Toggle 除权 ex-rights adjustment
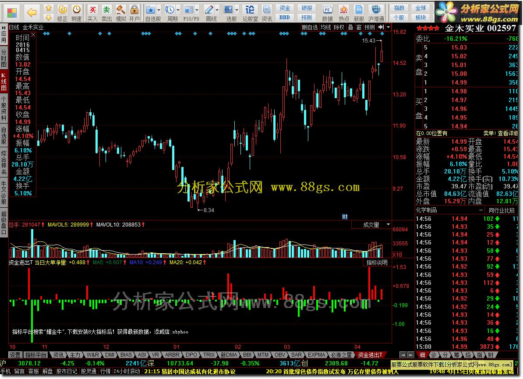Screen dimensions: 523x379 (x=339, y=27)
